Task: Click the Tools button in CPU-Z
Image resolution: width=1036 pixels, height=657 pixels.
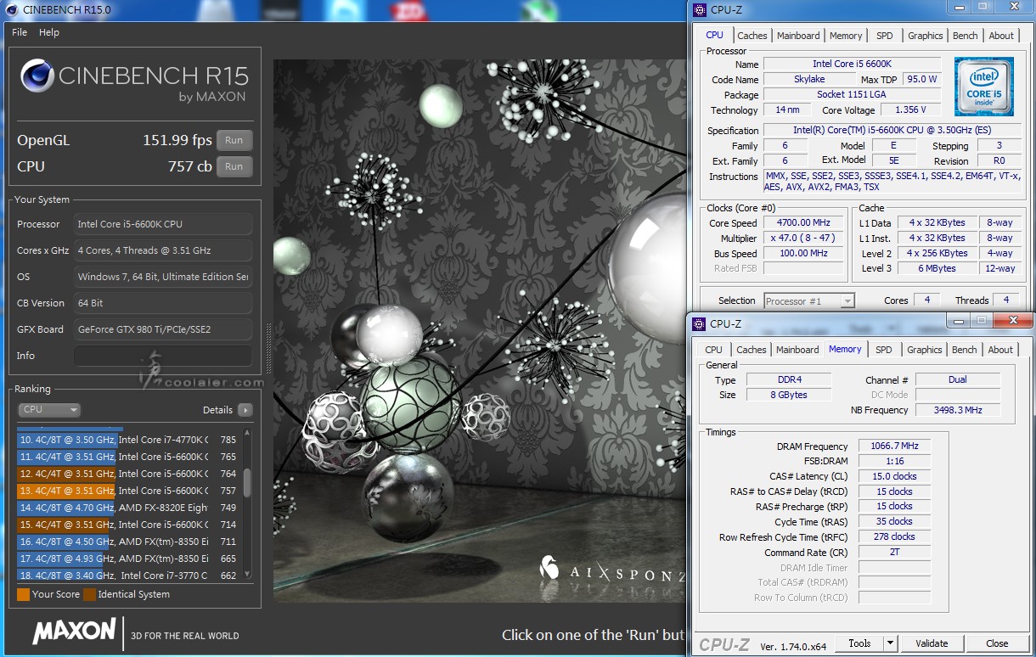Action: (x=860, y=643)
